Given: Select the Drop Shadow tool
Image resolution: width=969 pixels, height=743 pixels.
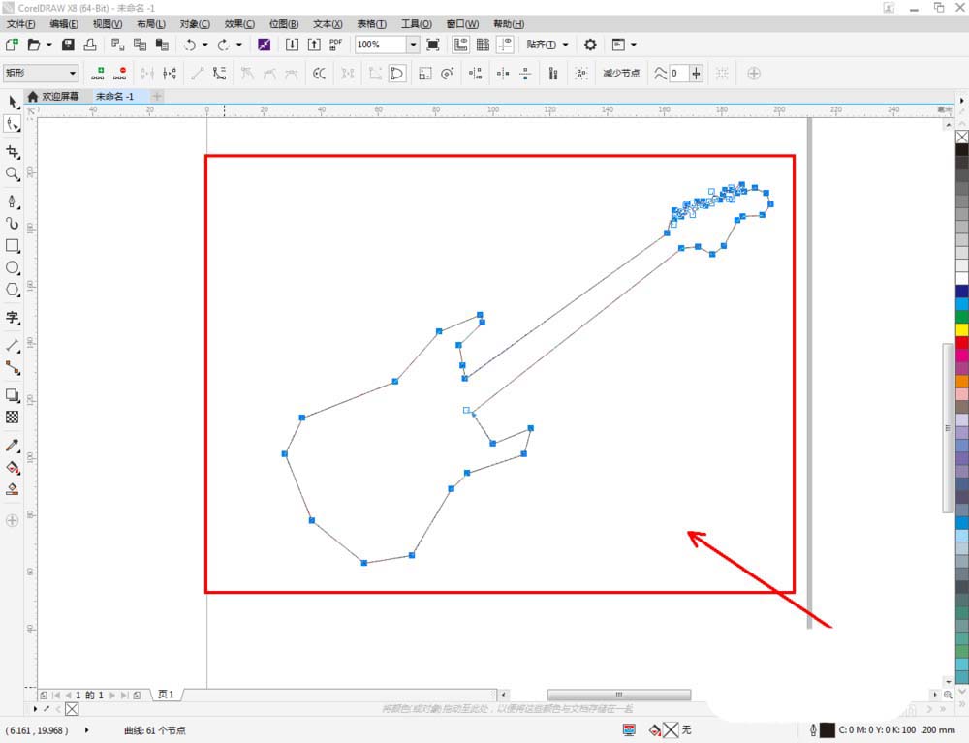Looking at the screenshot, I should (x=13, y=395).
